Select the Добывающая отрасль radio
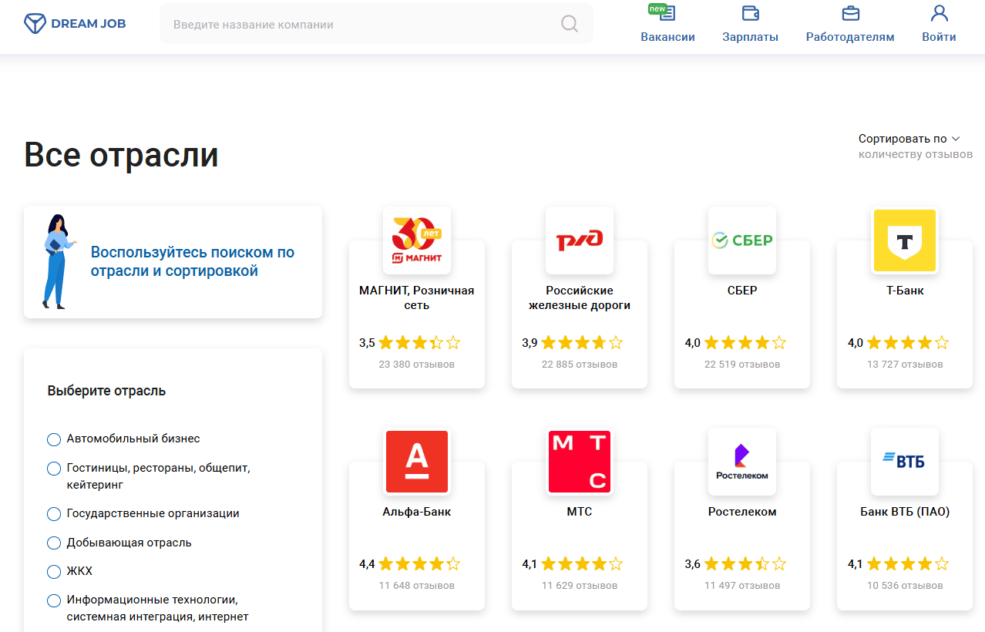Image resolution: width=985 pixels, height=632 pixels. (x=54, y=543)
